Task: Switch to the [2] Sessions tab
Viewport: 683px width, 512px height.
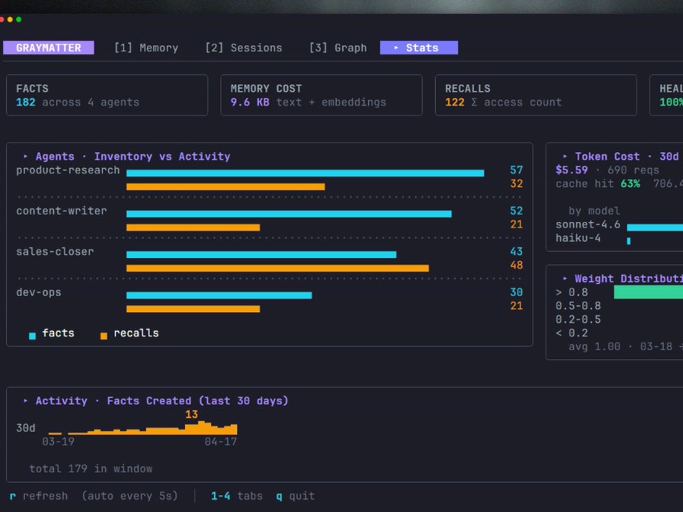Action: [x=244, y=48]
